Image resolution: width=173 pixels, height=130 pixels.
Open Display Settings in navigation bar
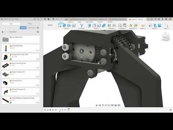pos(112,105)
